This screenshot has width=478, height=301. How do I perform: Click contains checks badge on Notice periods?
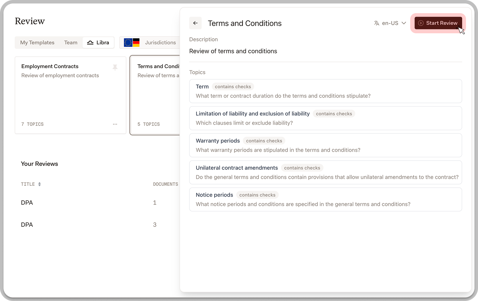[x=257, y=195]
